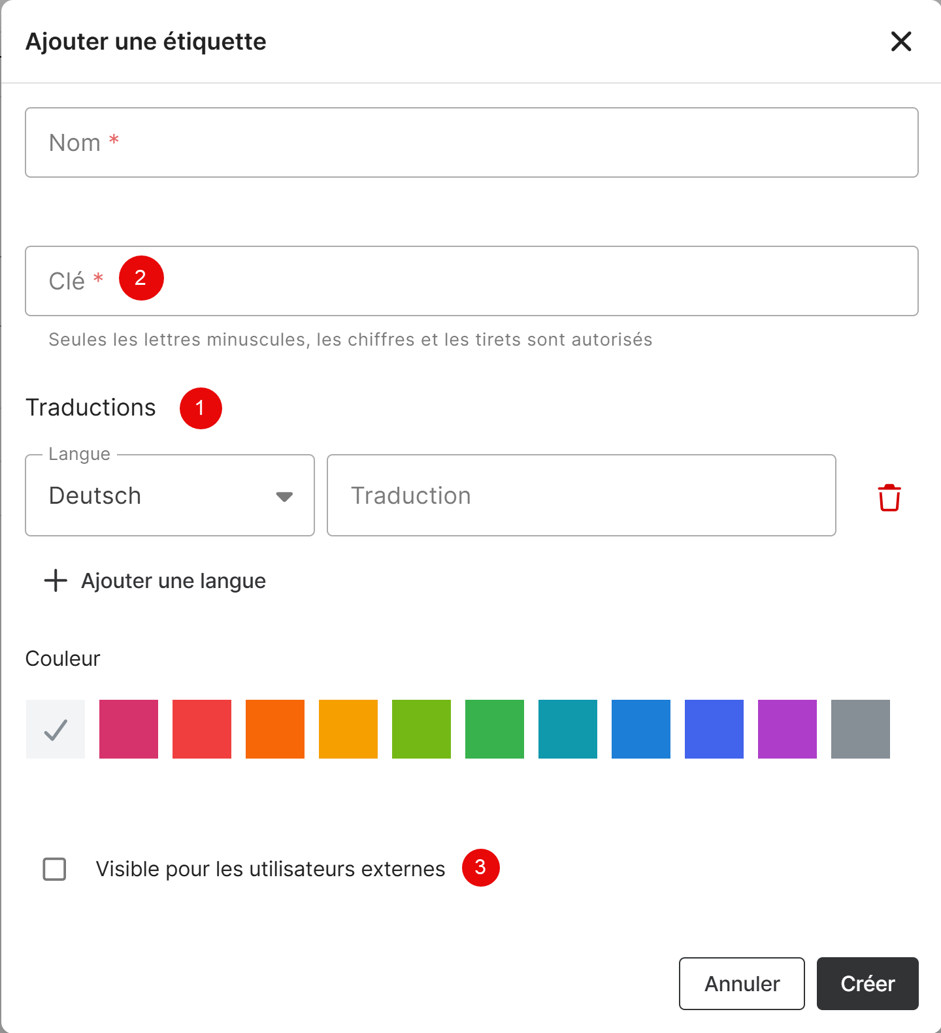
Task: Click the Annuler button
Action: (x=741, y=983)
